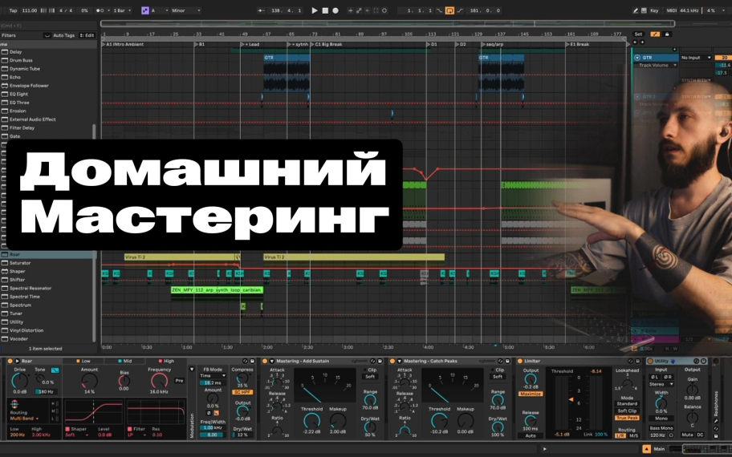Enable Soft Clip mode in Limiter
732x457 pixels.
(627, 410)
